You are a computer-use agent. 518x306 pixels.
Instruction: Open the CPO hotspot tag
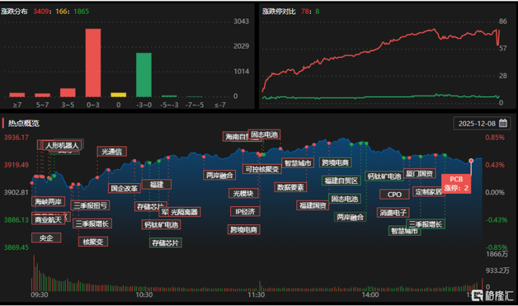click(394, 194)
